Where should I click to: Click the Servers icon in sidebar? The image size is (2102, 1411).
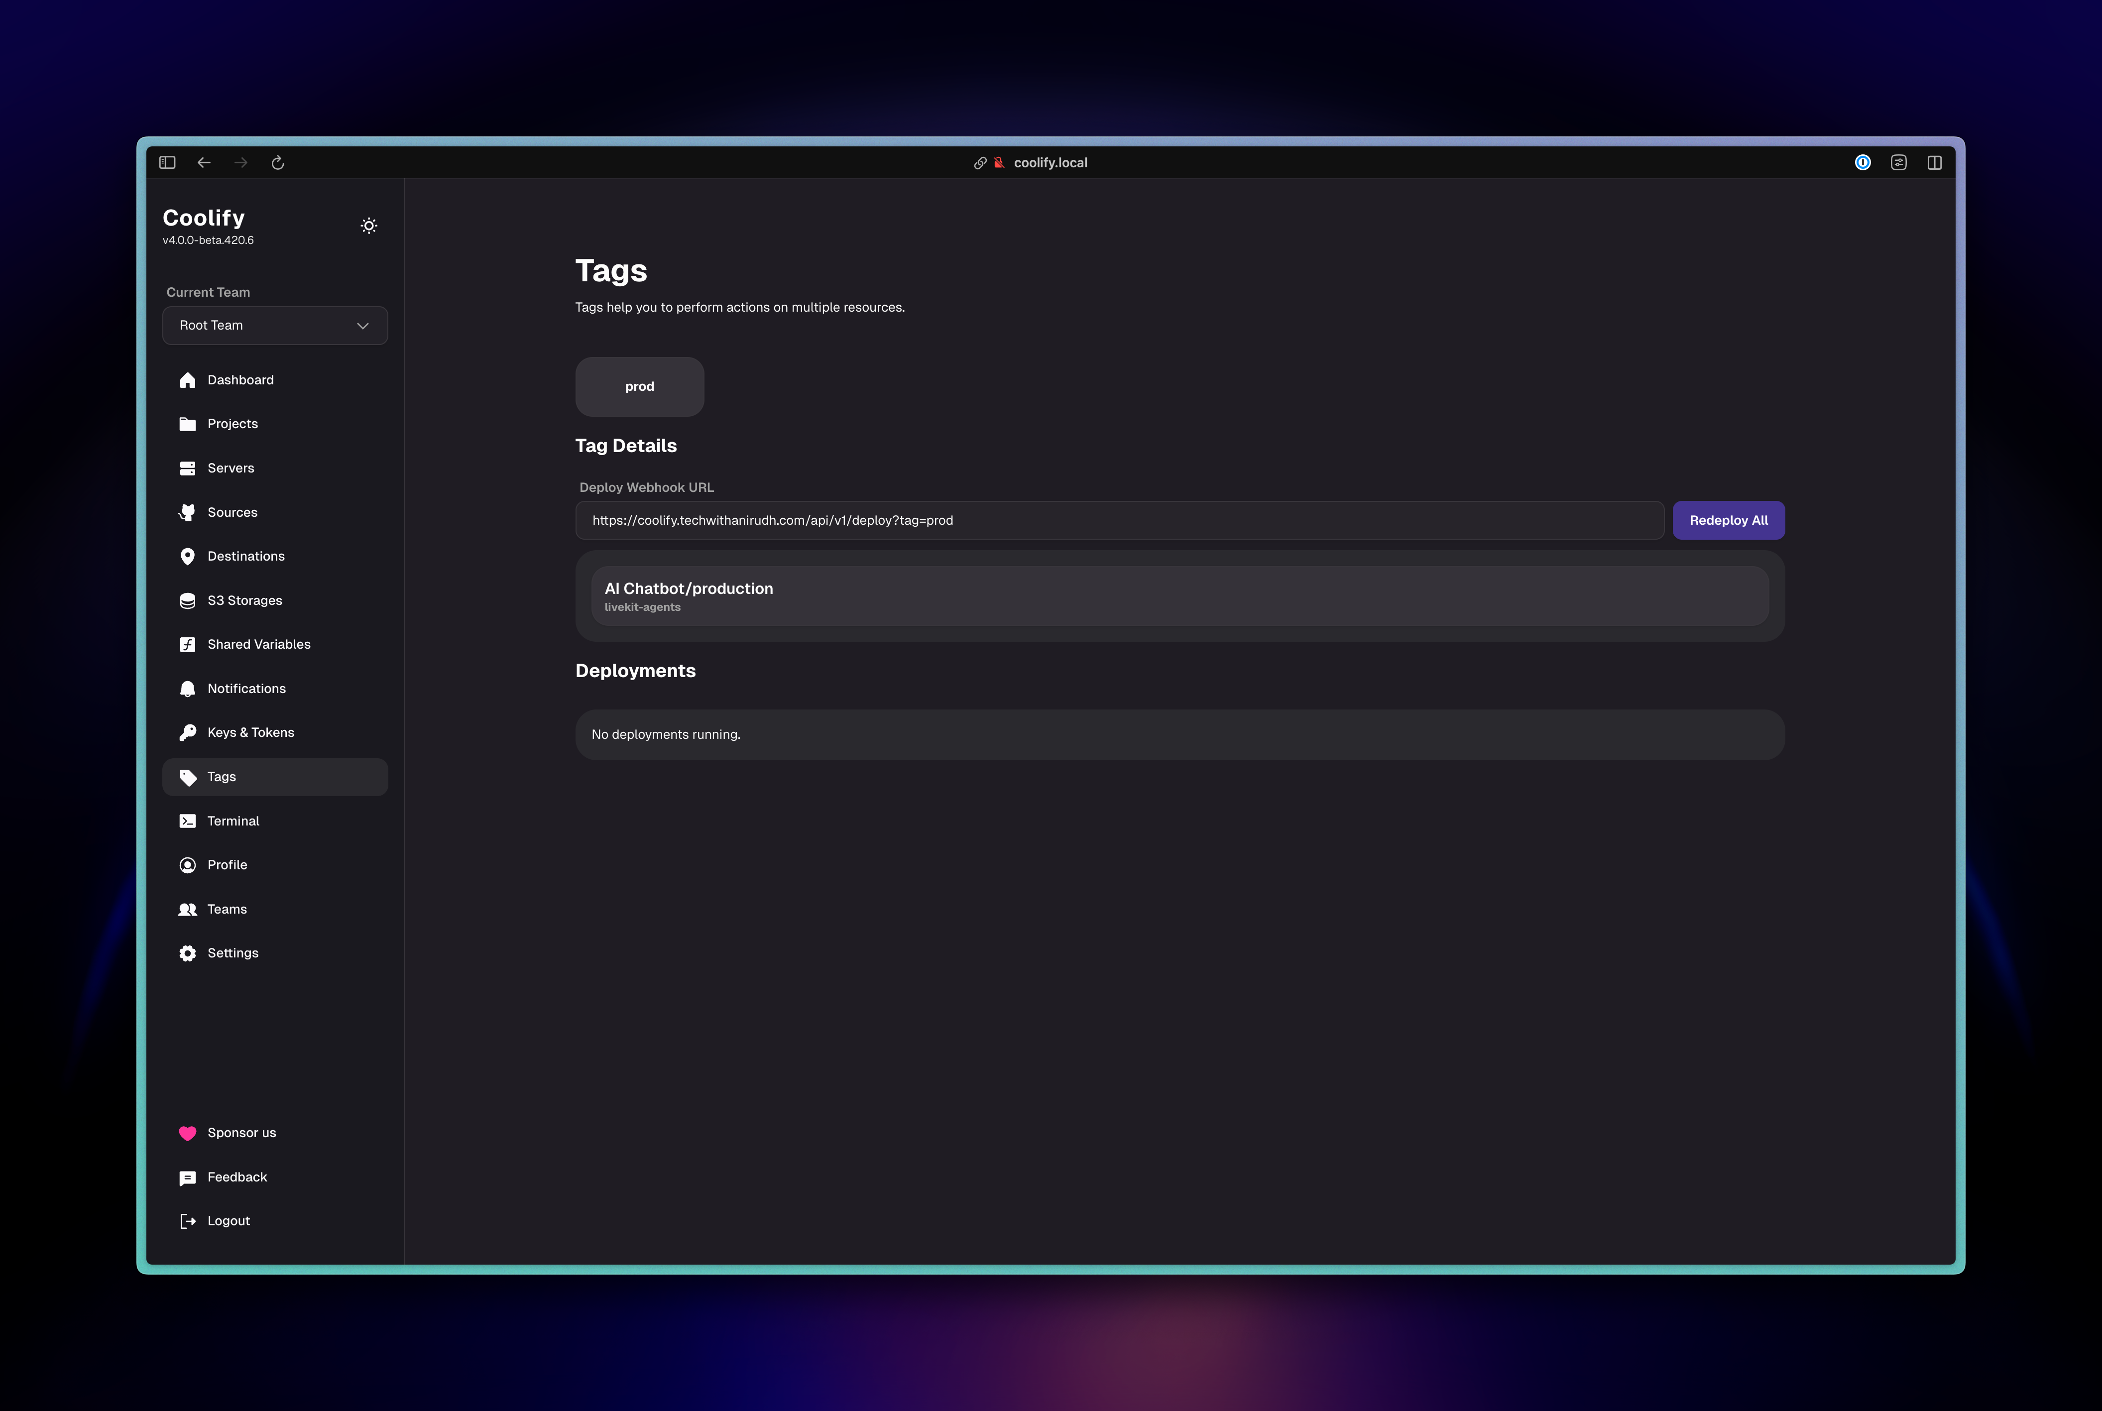[x=187, y=468]
